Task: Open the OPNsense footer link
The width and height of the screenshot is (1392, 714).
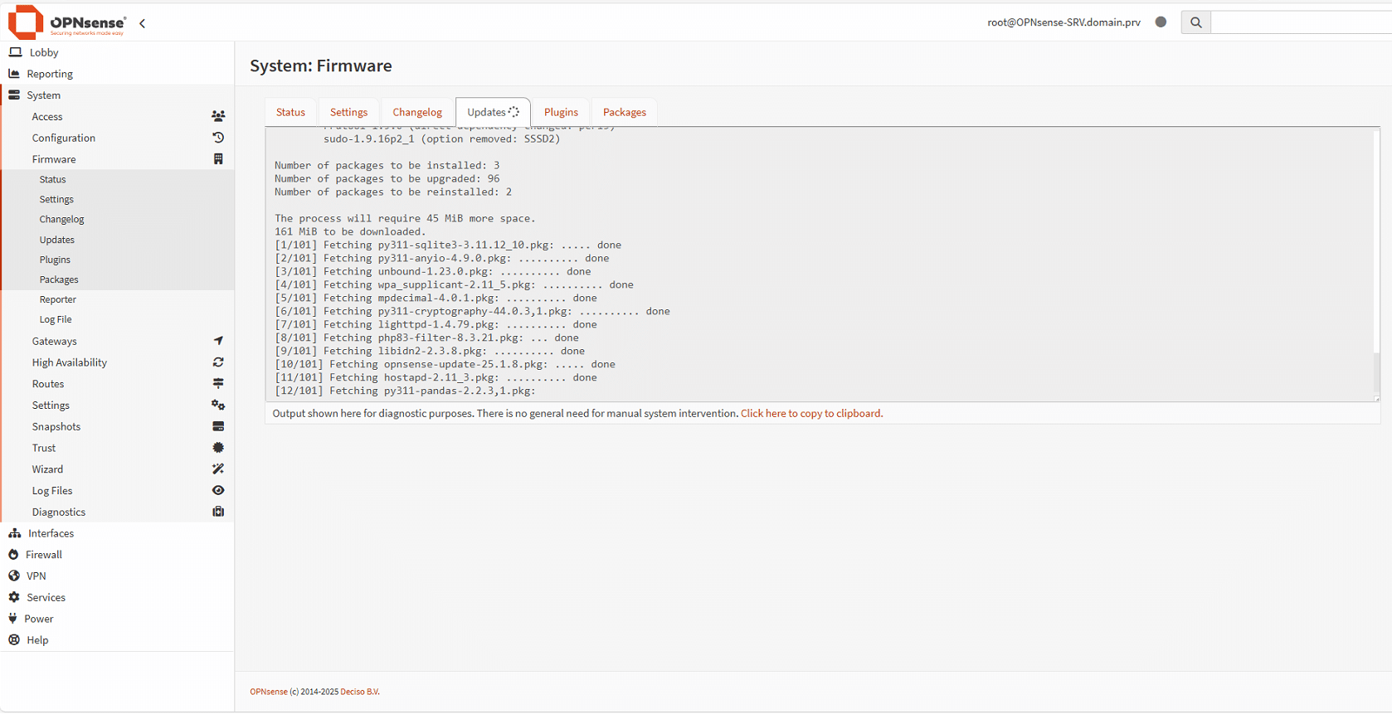Action: [x=269, y=692]
